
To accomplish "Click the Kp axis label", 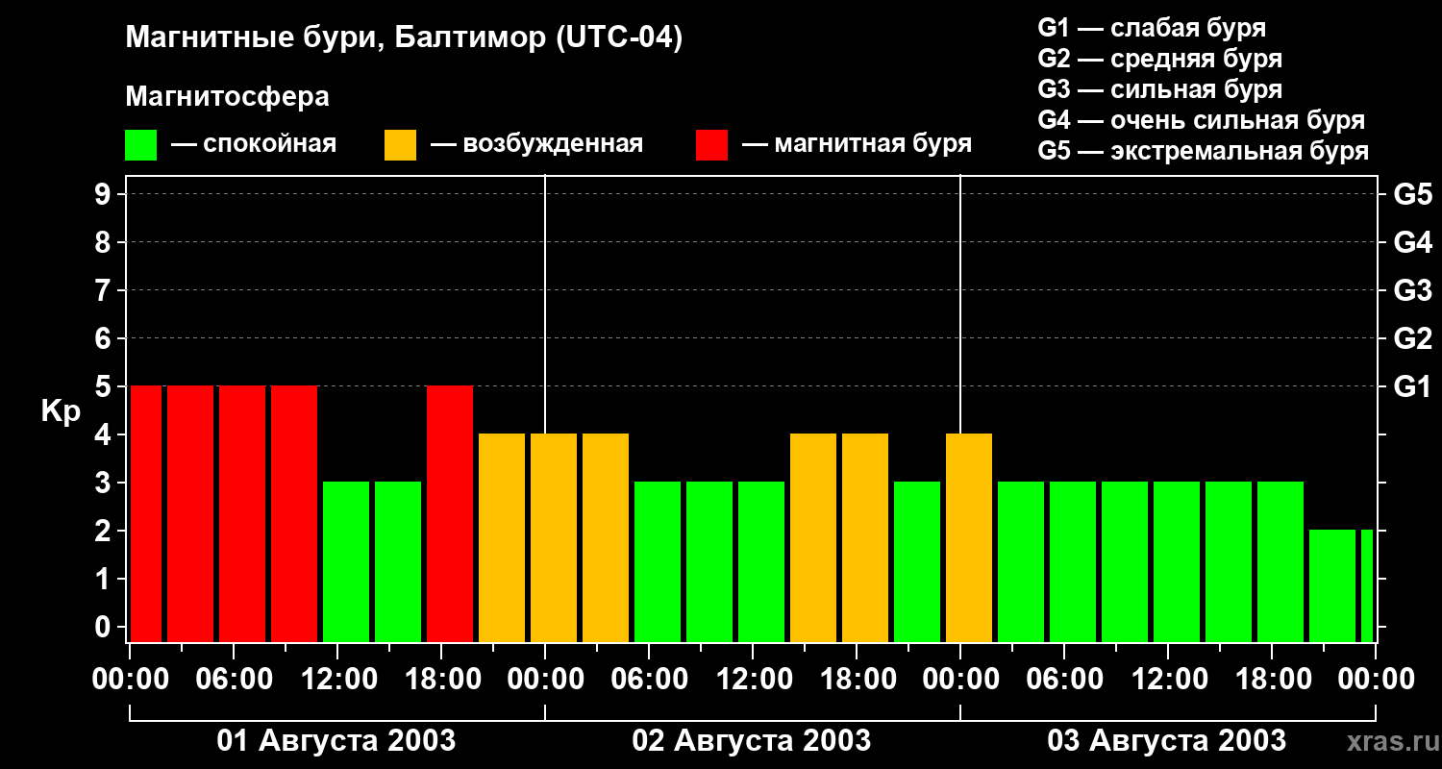I will tap(61, 411).
